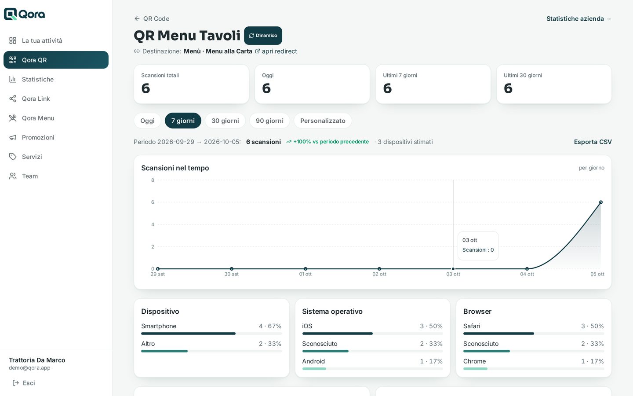
Task: Open Qora Menu utensils icon
Action: [x=13, y=118]
